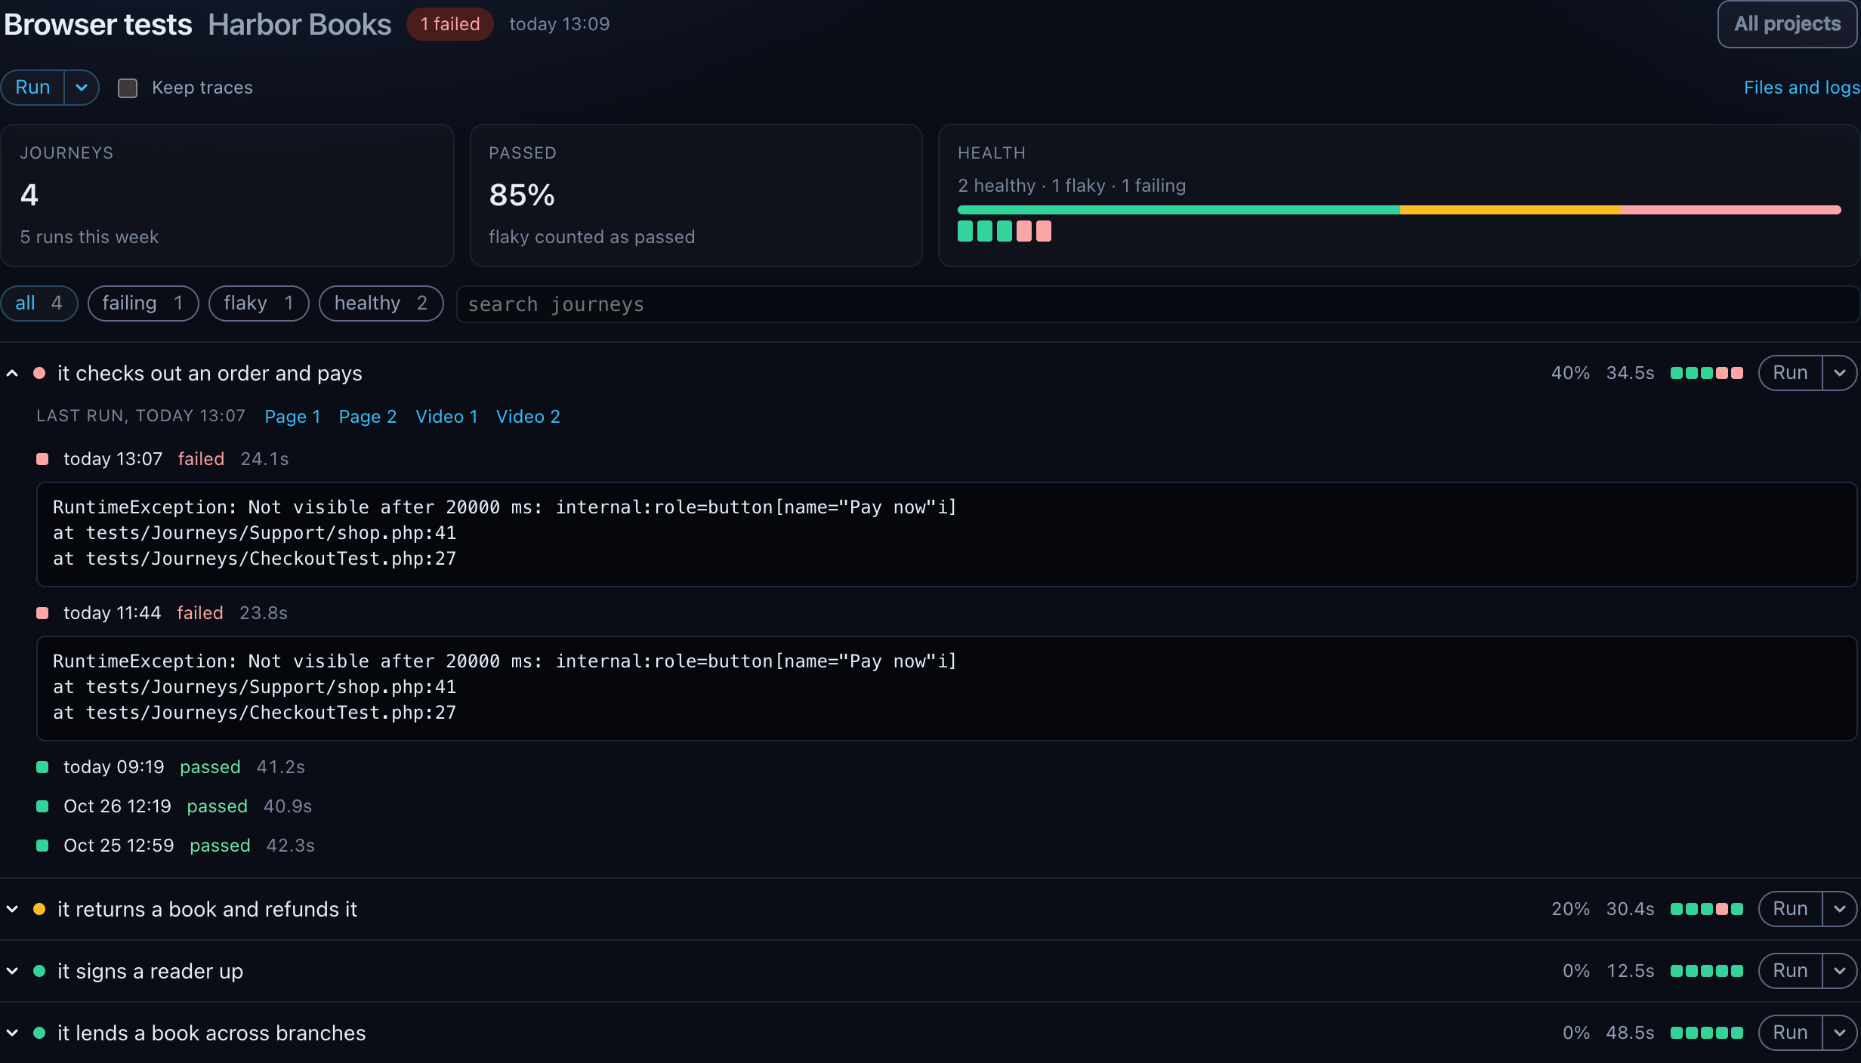The image size is (1861, 1063).
Task: Click run history squares on refund row
Action: (1707, 909)
